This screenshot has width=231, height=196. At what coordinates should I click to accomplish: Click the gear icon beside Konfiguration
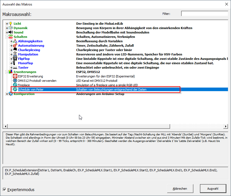11,94
